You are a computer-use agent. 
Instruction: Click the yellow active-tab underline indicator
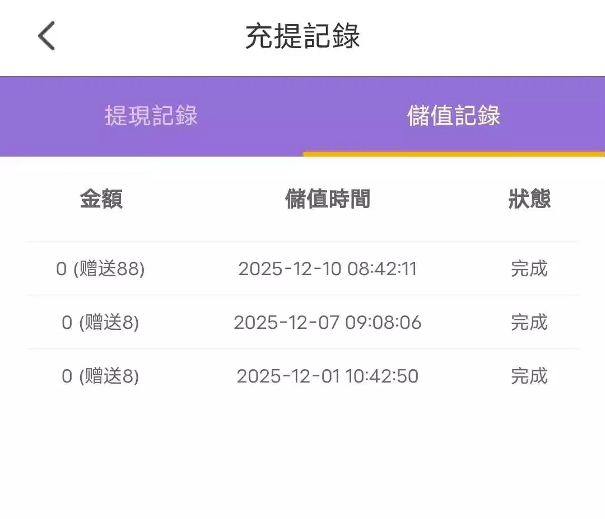454,154
